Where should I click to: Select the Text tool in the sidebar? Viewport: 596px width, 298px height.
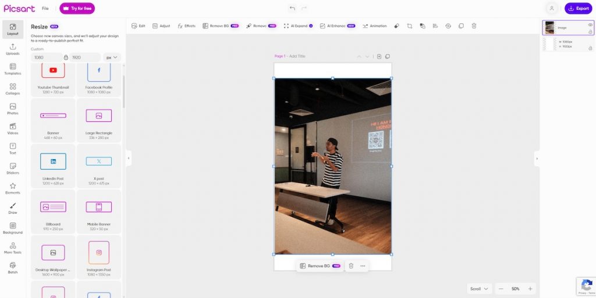coord(13,149)
